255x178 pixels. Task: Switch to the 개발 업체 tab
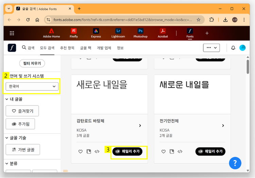pyautogui.click(x=104, y=48)
